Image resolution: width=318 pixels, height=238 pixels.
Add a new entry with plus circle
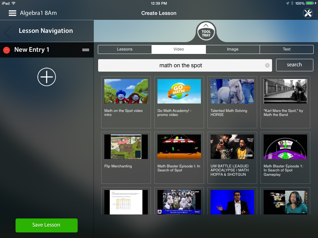pos(47,77)
